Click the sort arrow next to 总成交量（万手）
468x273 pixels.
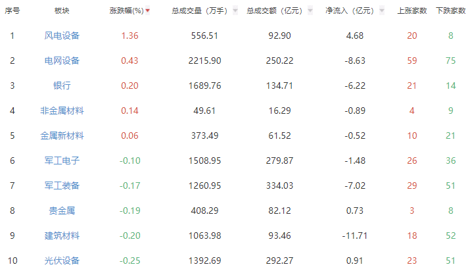(x=235, y=11)
